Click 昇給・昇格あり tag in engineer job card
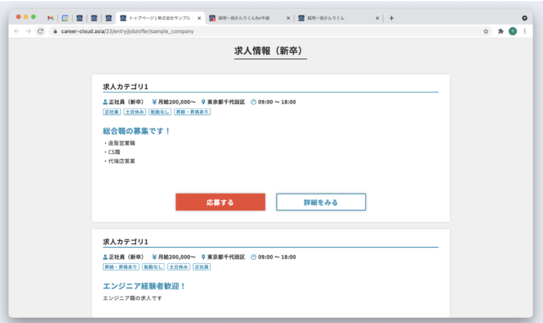 point(121,267)
